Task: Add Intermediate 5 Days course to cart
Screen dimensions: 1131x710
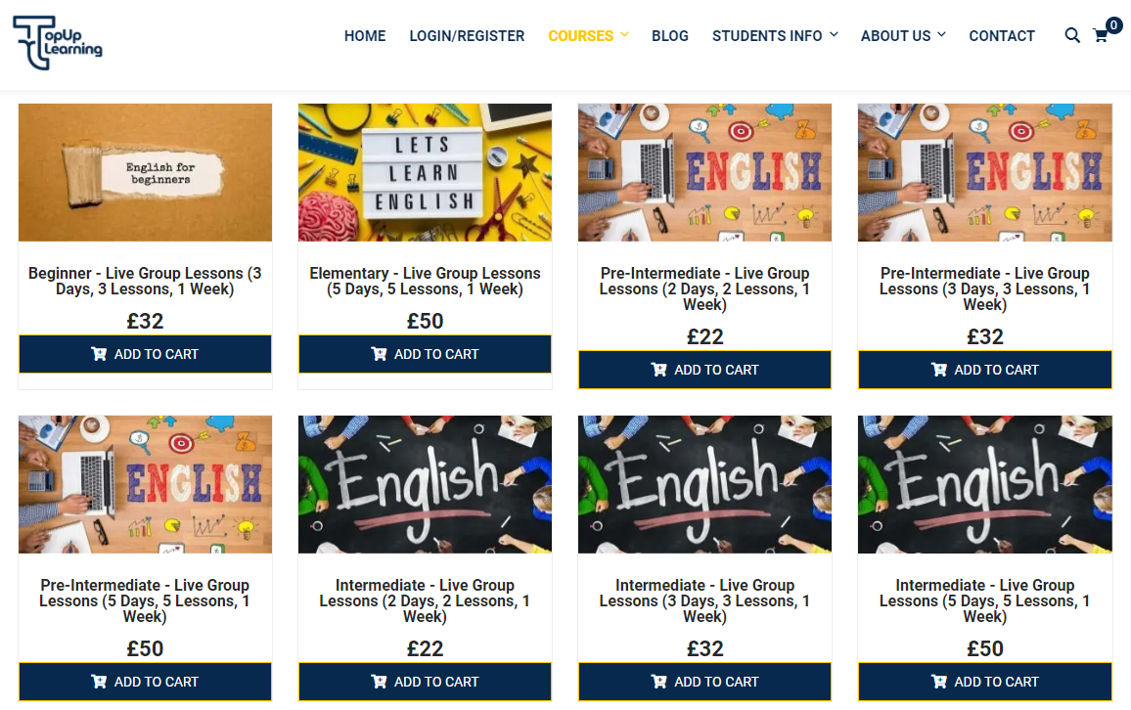Action: 984,682
